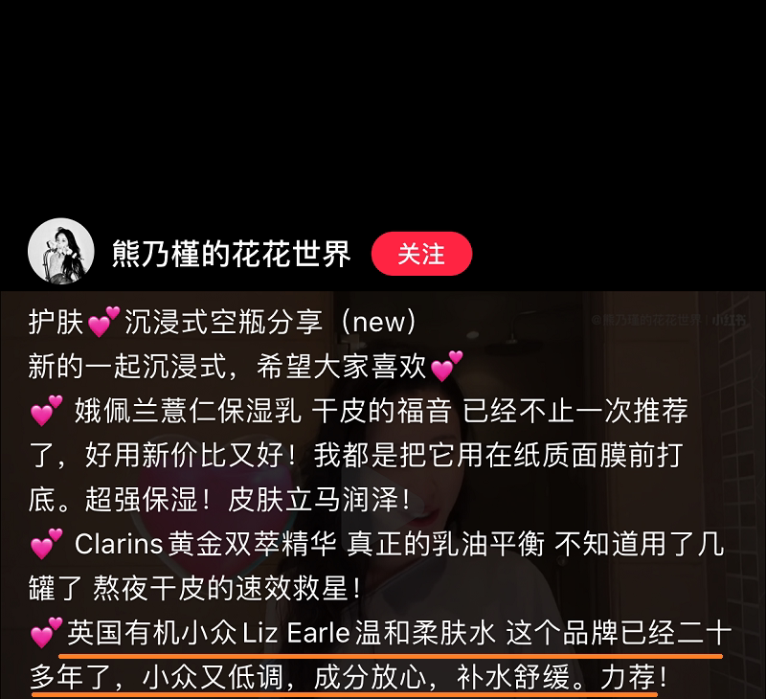Viewport: 766px width, 699px height.
Task: Click the username 熊乃槿的花花世界
Action: pyautogui.click(x=231, y=254)
